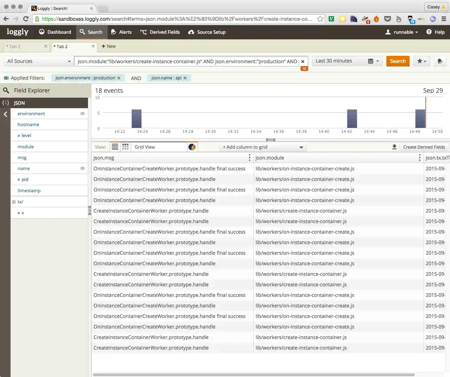Go to the Dashboard page
The height and width of the screenshot is (377, 450).
coord(55,32)
